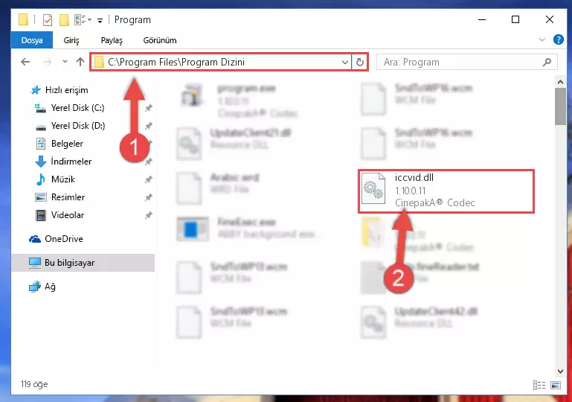Click pin icon beside İndirmeler

point(149,162)
